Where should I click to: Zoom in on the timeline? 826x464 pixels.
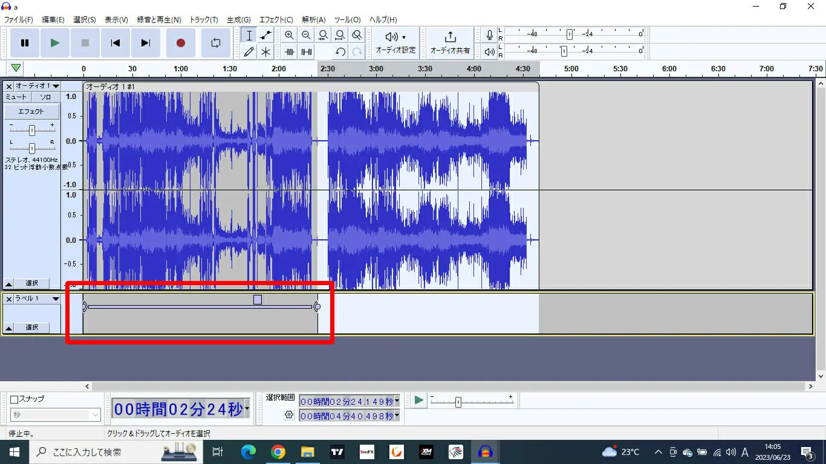coord(290,36)
